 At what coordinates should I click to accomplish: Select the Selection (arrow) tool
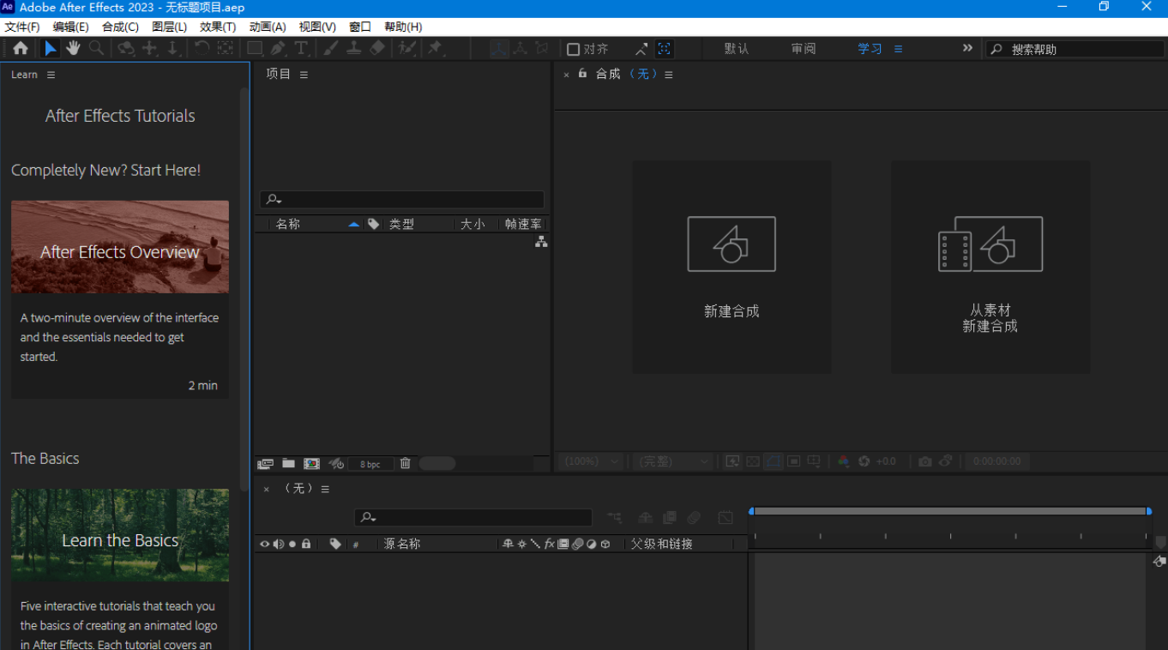point(51,48)
